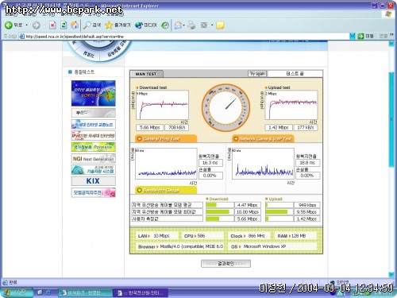Open the Windows Start button
Screen dimensions: 397x298
[x=17, y=292]
